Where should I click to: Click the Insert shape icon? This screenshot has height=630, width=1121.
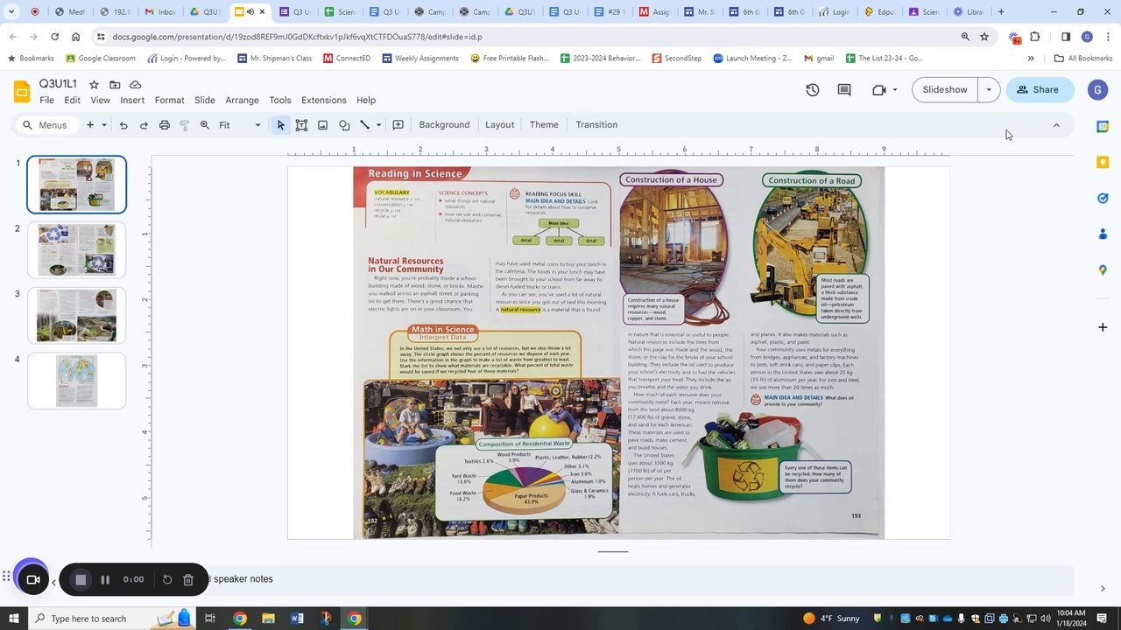(344, 125)
